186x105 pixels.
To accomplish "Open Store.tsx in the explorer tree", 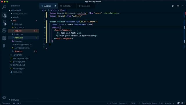I will pyautogui.click(x=24, y=51).
